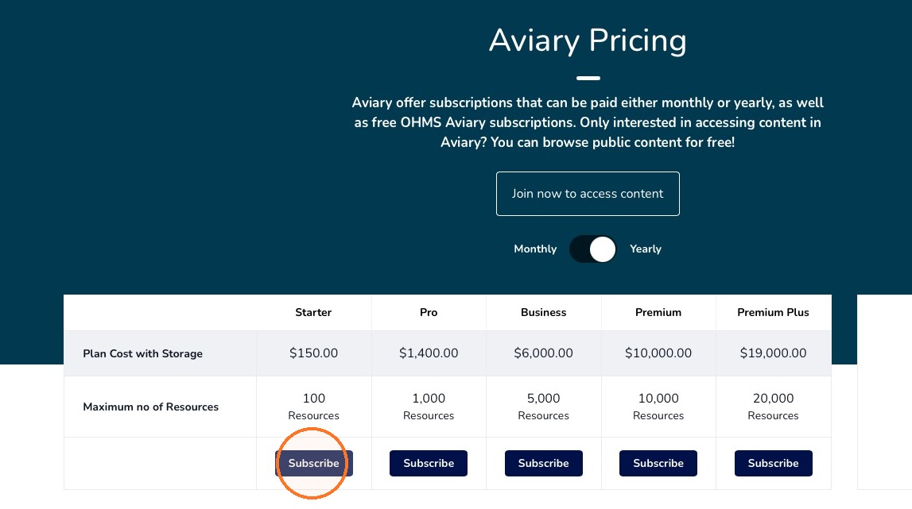
Task: Select the Yearly billing label
Action: tap(646, 249)
